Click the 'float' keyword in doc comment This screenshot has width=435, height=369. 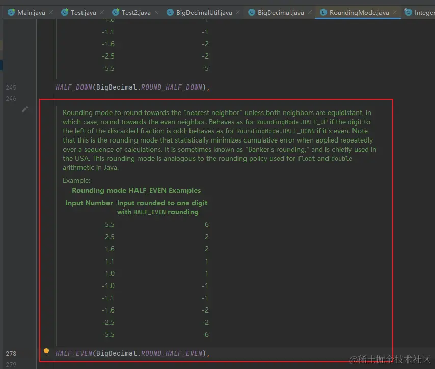tap(306, 159)
